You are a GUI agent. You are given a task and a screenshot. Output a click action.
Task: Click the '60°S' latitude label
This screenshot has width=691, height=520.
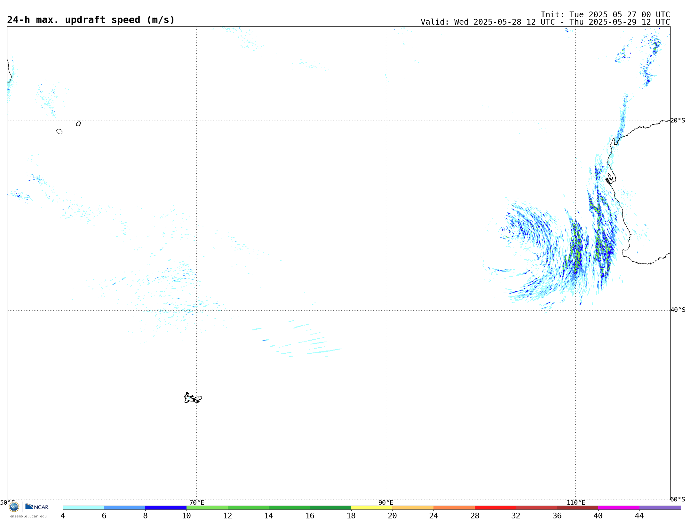click(x=678, y=499)
